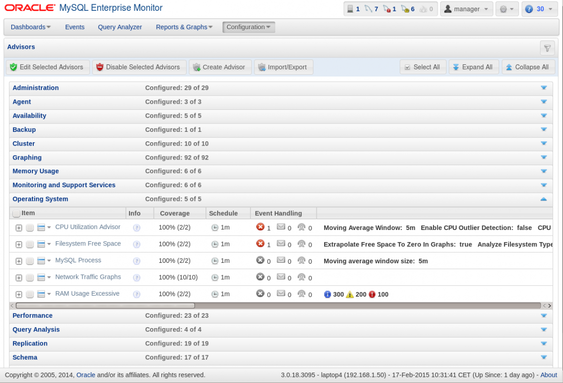
Task: Check the Network Traffic Graphs checkbox
Action: (30, 278)
